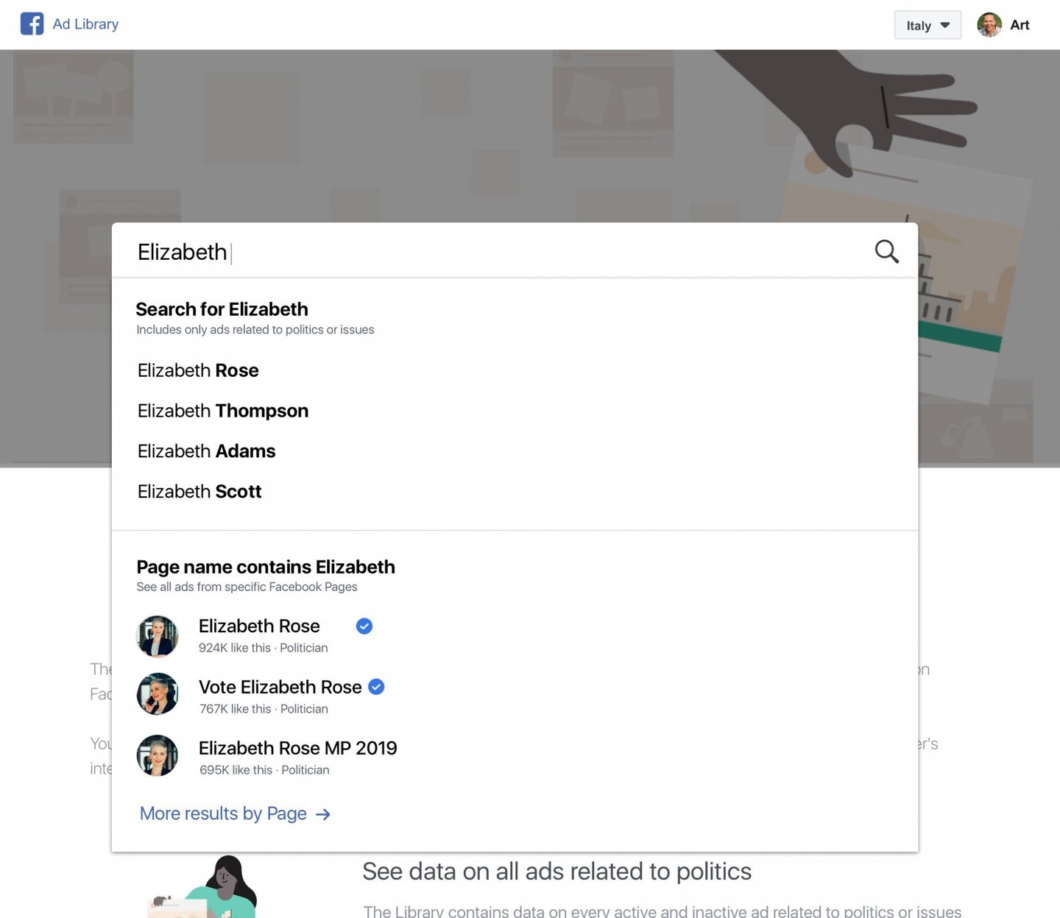
Task: Click Vote Elizabeth Rose's verified checkmark
Action: click(x=376, y=687)
